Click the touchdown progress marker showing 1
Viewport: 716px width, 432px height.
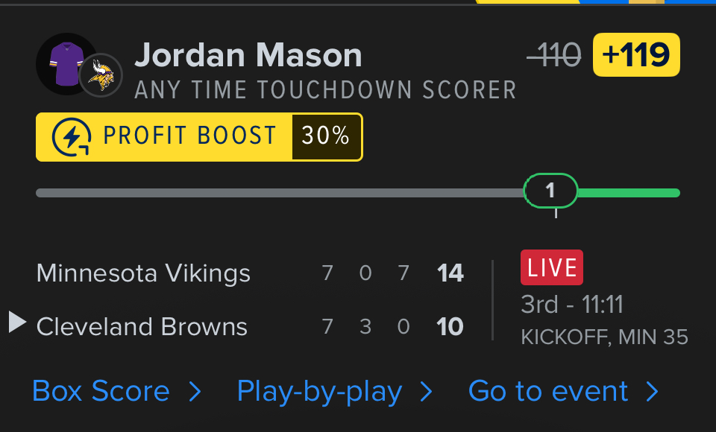[550, 191]
